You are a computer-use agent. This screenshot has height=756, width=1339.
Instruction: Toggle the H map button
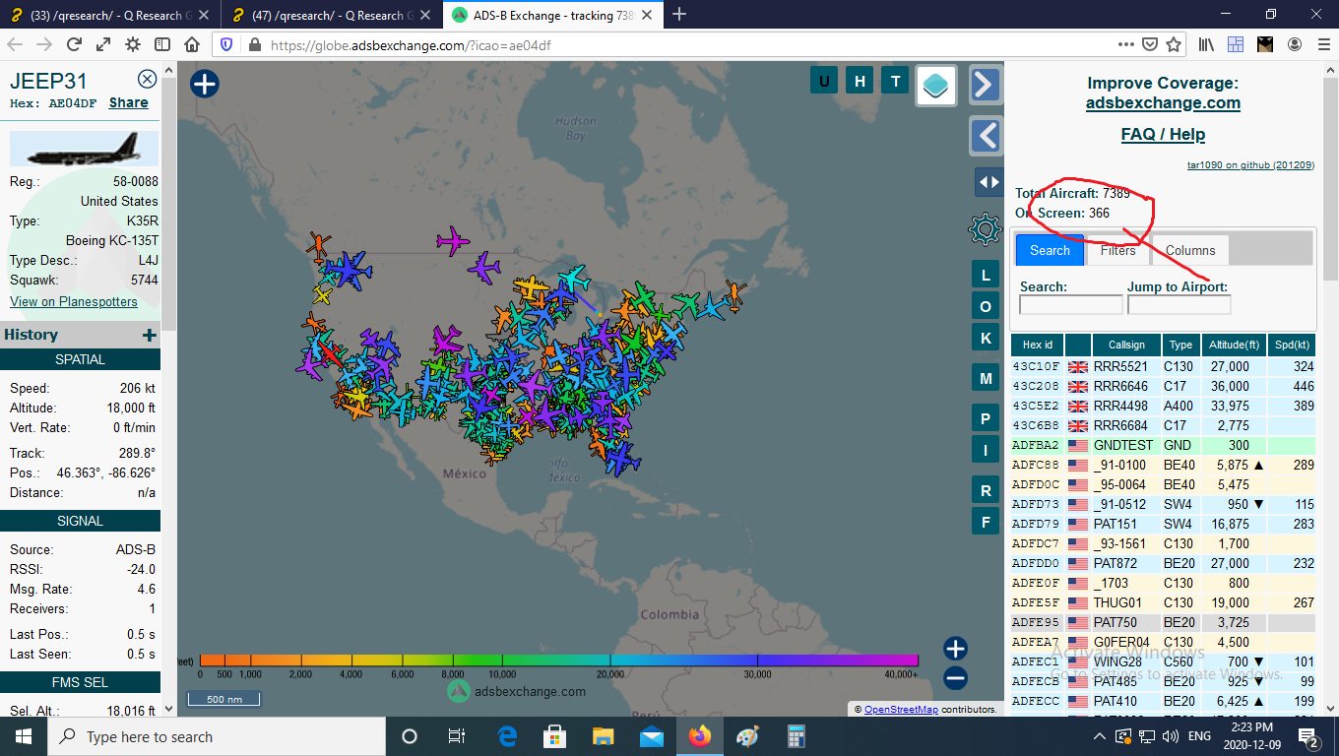[x=860, y=81]
